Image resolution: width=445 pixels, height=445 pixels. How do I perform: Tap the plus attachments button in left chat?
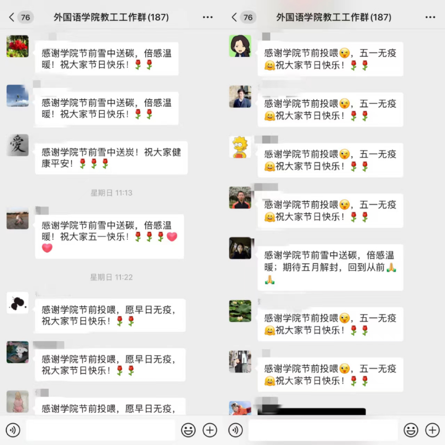point(210,430)
